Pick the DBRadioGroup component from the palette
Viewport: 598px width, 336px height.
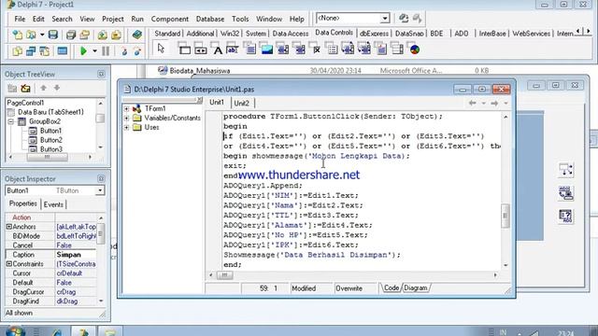click(x=333, y=49)
